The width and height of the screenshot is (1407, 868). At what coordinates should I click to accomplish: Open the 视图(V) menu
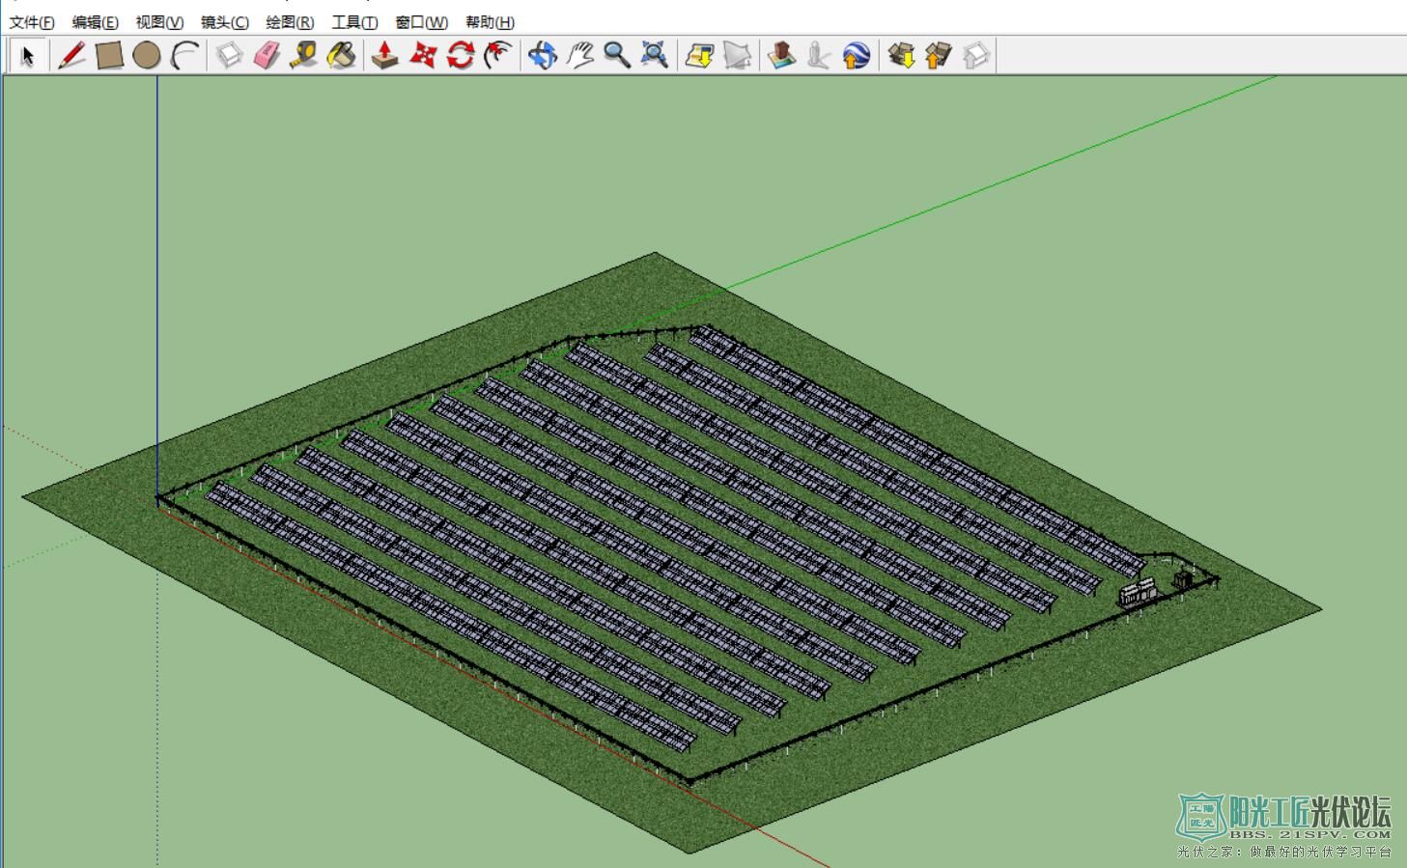point(159,22)
